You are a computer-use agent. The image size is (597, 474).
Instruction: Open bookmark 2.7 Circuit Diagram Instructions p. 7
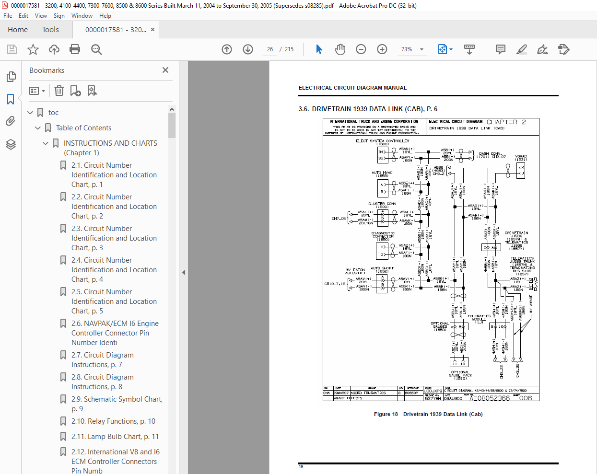click(x=103, y=360)
